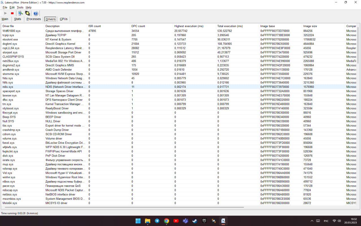Open the Edit menu
This screenshot has width=361, height=226.
point(12,7)
